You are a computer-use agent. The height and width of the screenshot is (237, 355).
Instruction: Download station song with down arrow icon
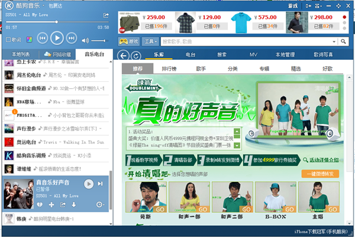[x=74, y=205]
